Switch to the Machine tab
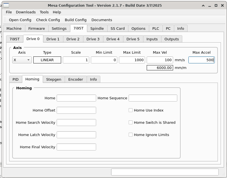This screenshot has height=178, width=227. pyautogui.click(x=14, y=28)
